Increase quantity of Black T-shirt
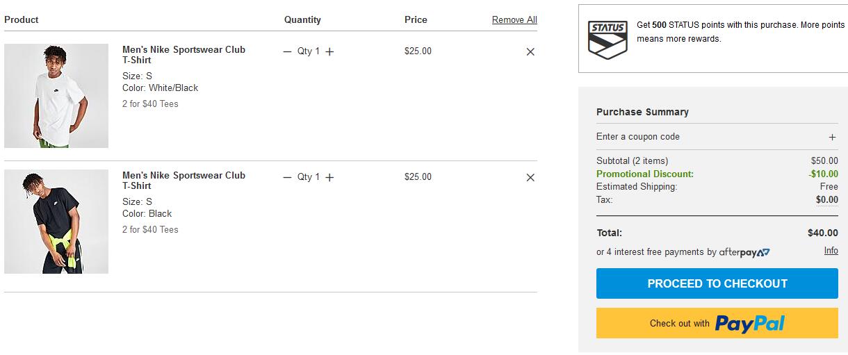Viewport: 848px width, 355px height. pyautogui.click(x=329, y=177)
